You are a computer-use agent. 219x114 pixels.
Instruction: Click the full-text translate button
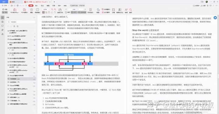(x=106, y=12)
